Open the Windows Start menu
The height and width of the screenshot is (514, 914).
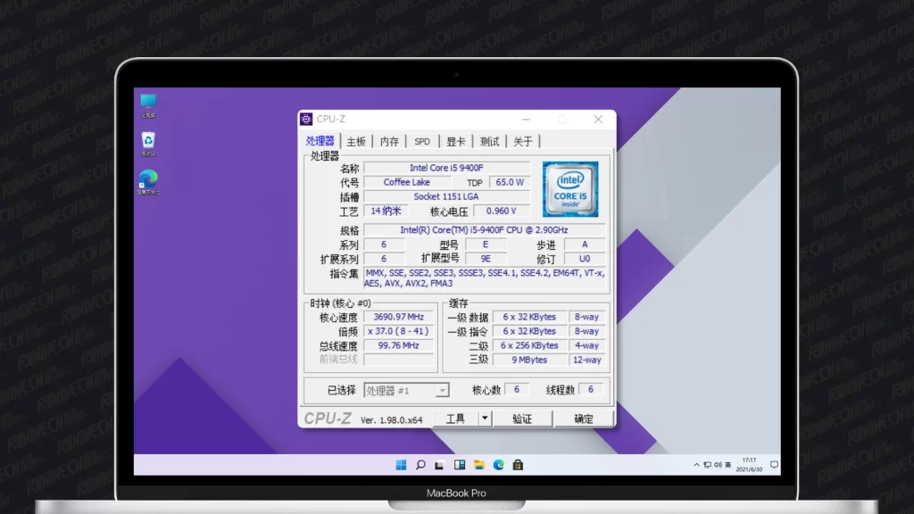coord(401,465)
